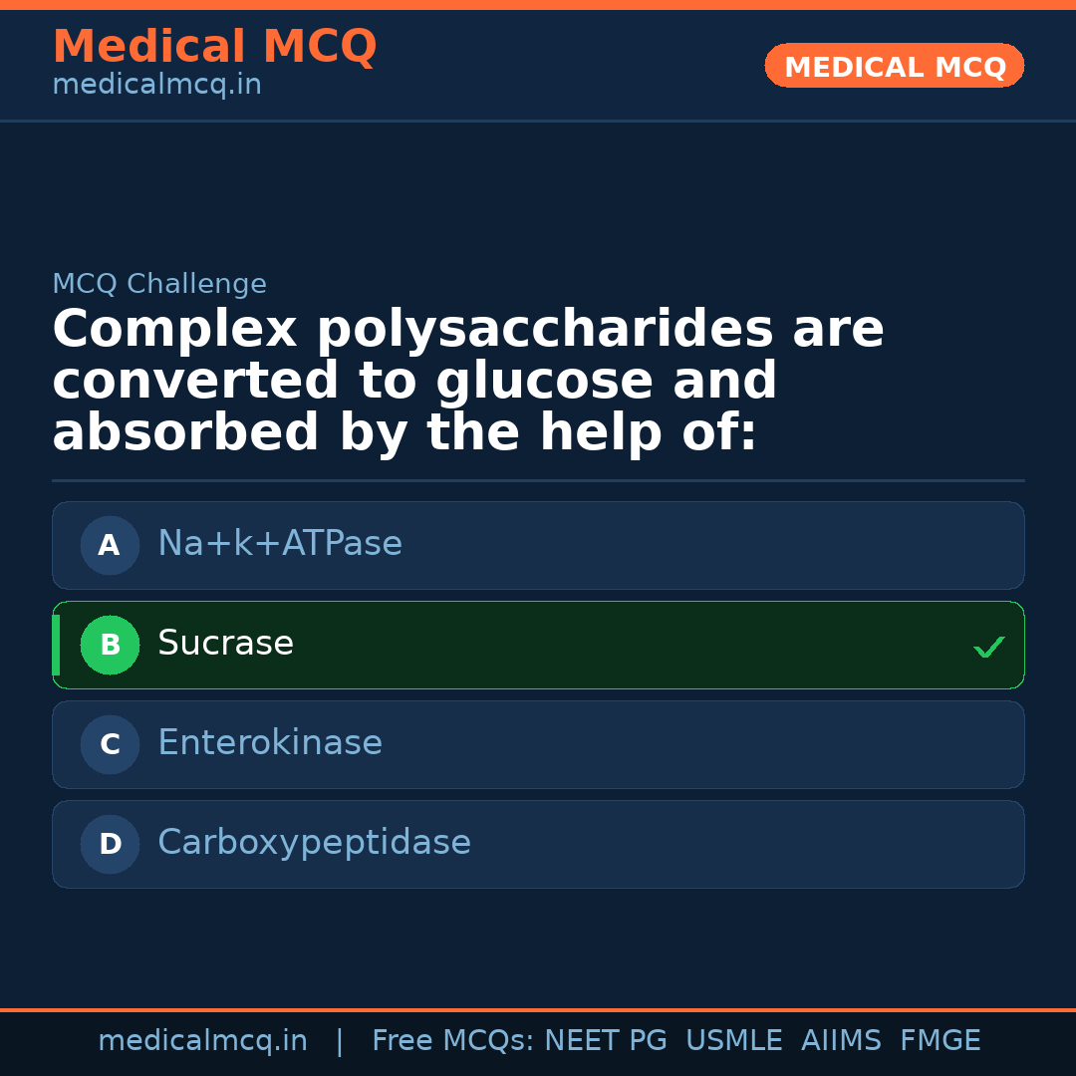Click the orange MEDICAL MCQ badge
The image size is (1076, 1076).
pyautogui.click(x=894, y=67)
